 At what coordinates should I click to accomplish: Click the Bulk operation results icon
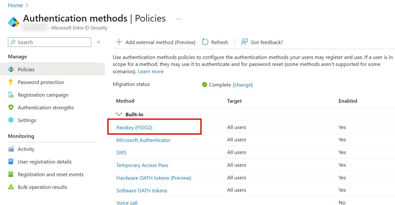[11, 187]
